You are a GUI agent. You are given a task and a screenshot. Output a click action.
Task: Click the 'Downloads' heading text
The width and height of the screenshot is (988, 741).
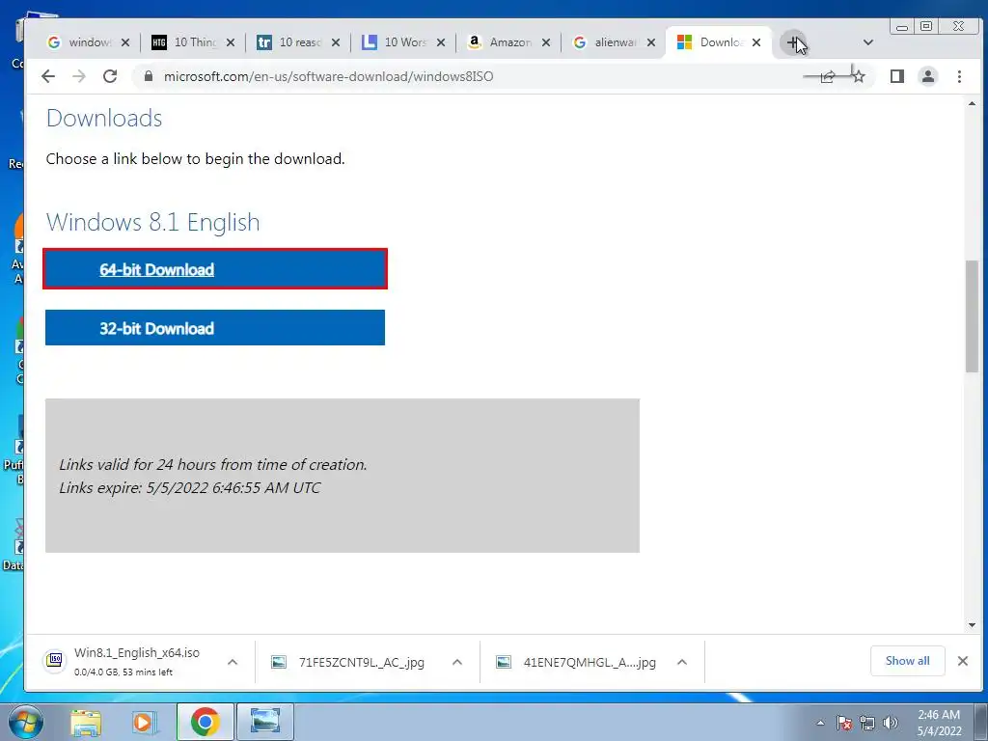click(x=104, y=118)
